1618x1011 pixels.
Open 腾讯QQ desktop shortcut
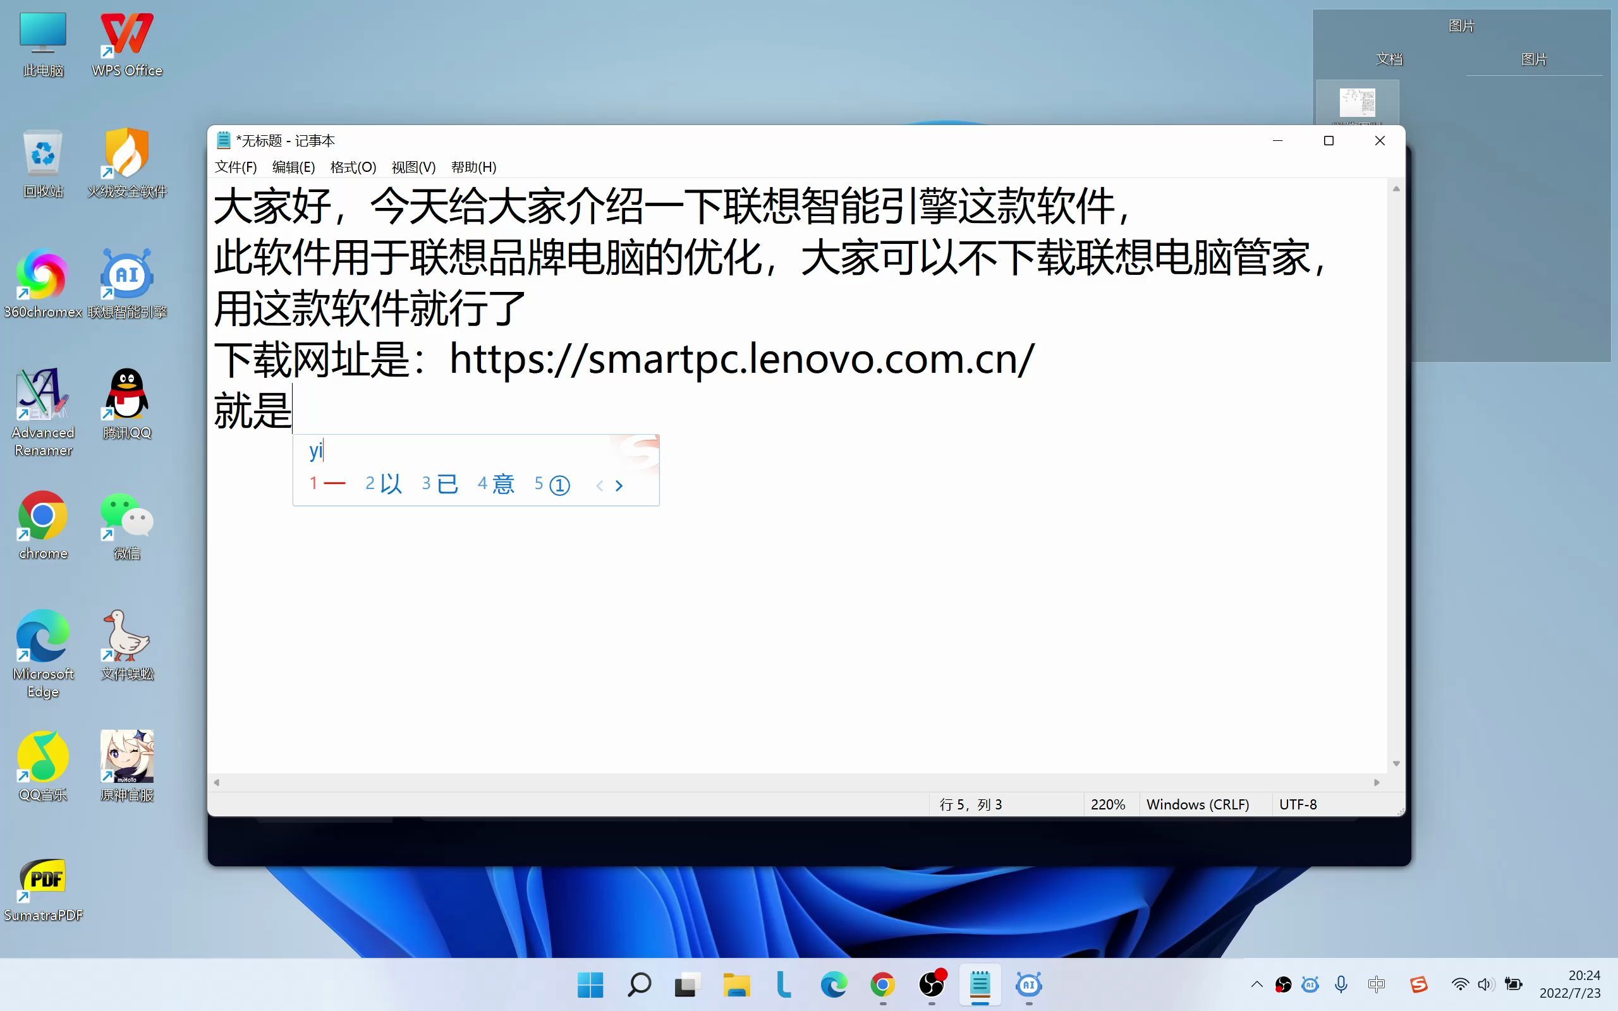(126, 405)
